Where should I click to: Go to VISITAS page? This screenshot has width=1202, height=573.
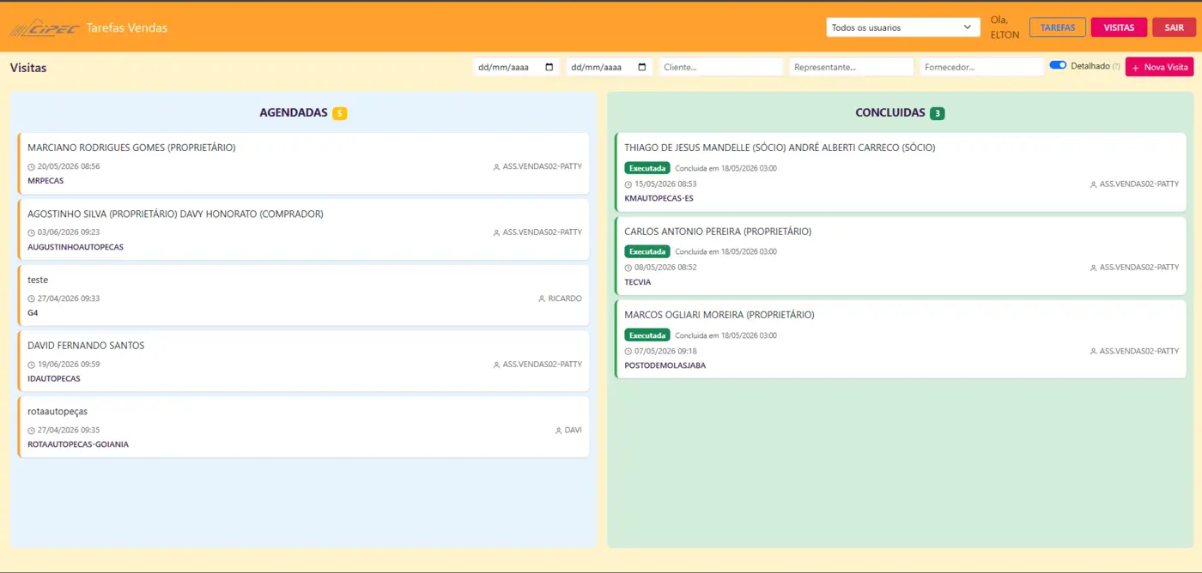click(1119, 27)
